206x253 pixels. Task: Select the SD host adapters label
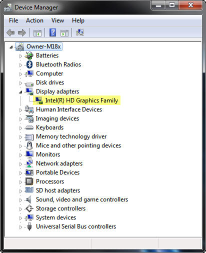tap(58, 190)
